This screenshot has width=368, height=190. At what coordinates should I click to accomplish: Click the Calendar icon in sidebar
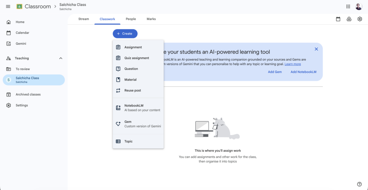coord(9,33)
